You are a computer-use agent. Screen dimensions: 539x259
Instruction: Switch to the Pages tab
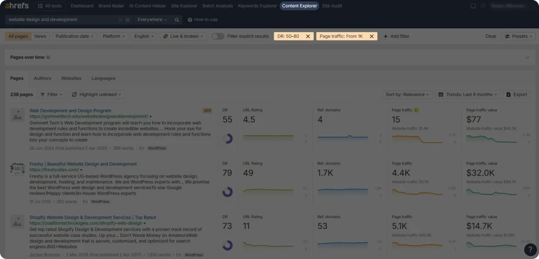tap(17, 78)
